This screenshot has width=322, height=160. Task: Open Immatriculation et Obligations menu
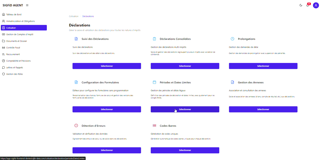[20, 21]
